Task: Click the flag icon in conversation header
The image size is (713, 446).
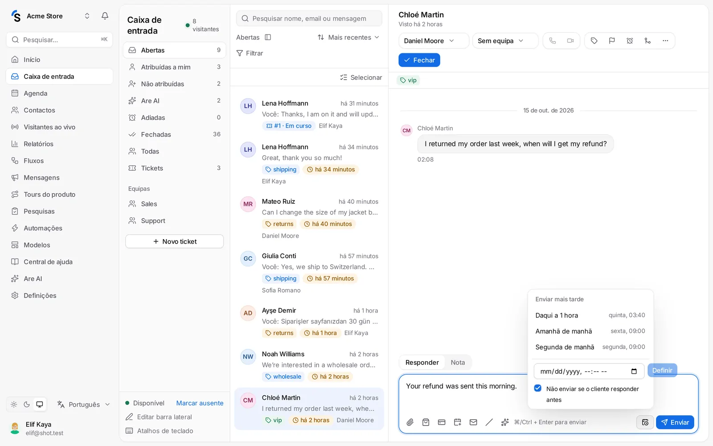Action: tap(612, 41)
